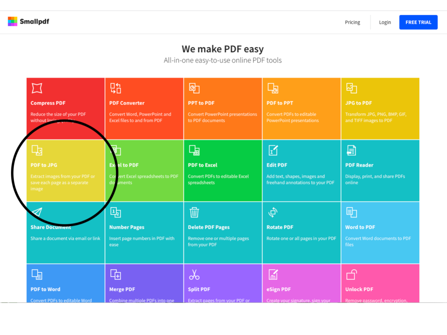Click 'Rotate one or all pages in your PDF'
Image resolution: width=447 pixels, height=335 pixels.
(x=301, y=239)
